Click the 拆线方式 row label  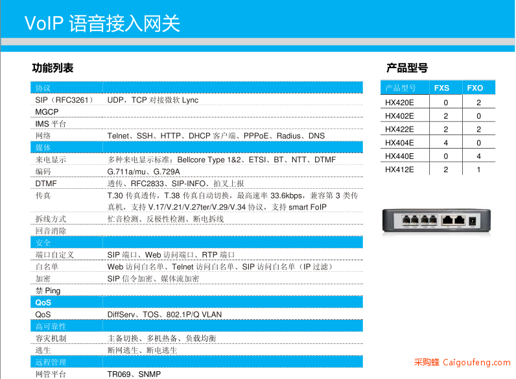point(51,219)
